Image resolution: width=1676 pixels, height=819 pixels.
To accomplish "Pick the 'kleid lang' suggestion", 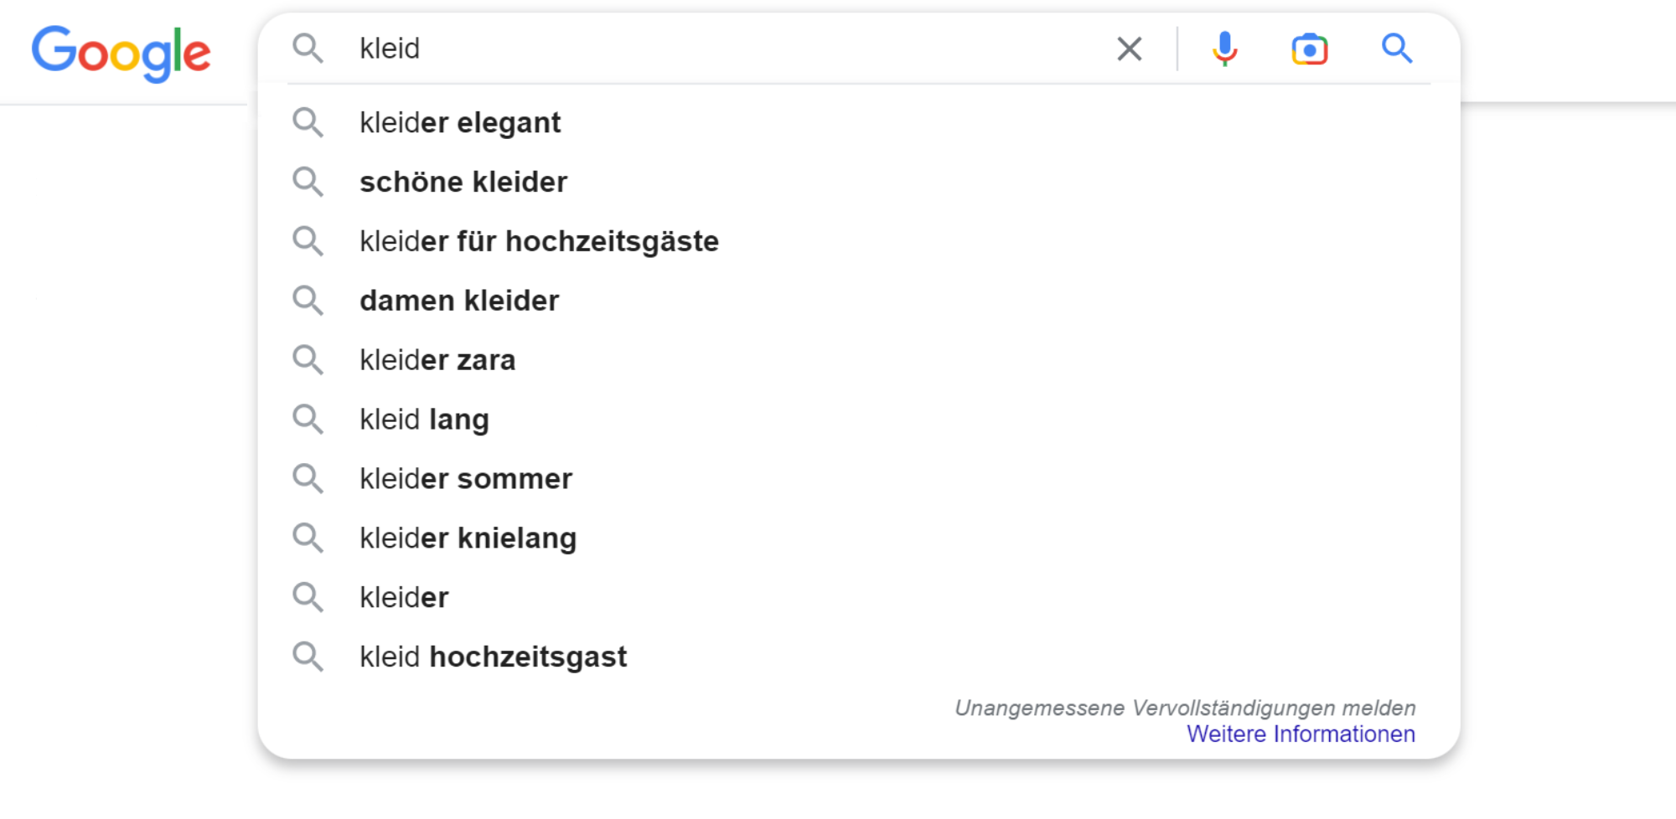I will tap(424, 419).
